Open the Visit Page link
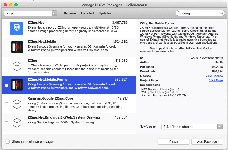Screen dimensions: 228x150 tap(216, 80)
